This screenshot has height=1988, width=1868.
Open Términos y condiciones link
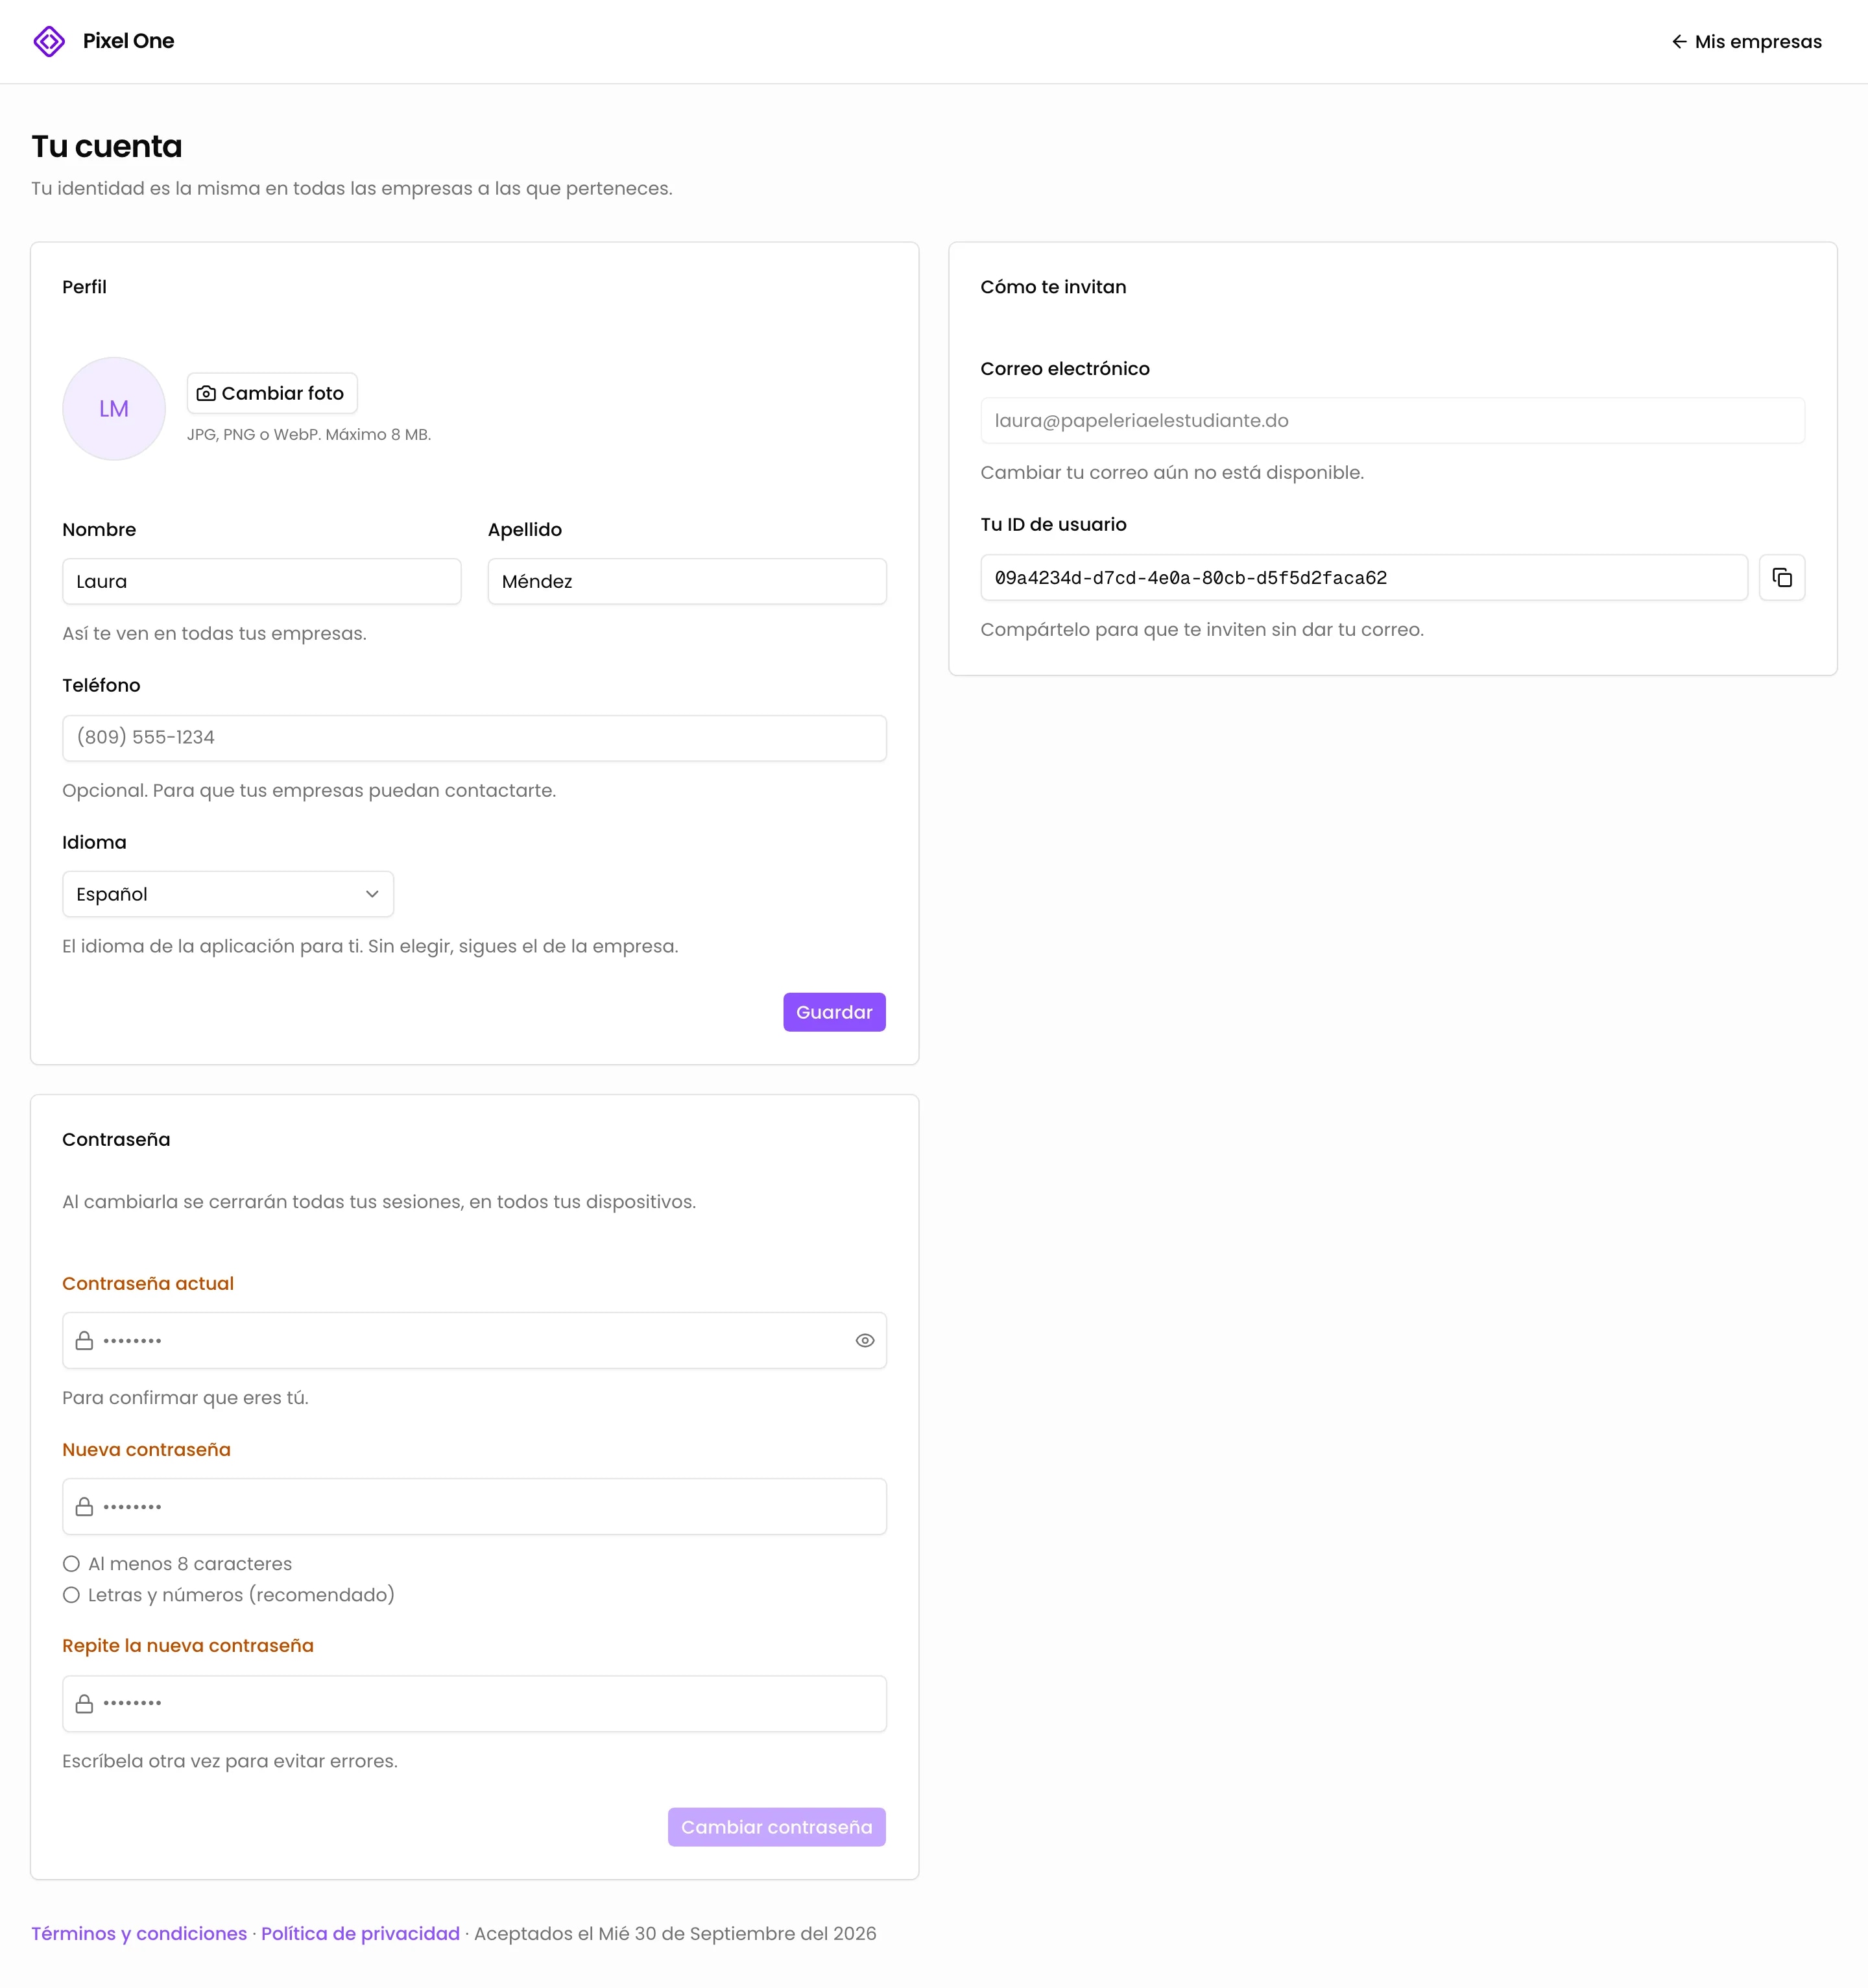[139, 1933]
